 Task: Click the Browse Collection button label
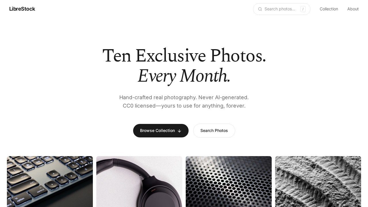157,131
